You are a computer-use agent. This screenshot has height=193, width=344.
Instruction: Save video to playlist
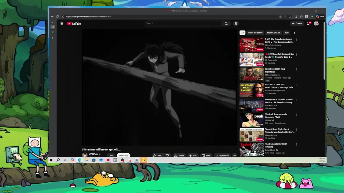[x=206, y=155]
